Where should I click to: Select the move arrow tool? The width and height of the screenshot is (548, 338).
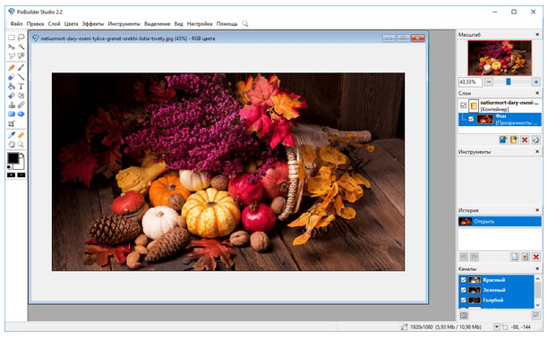click(12, 46)
